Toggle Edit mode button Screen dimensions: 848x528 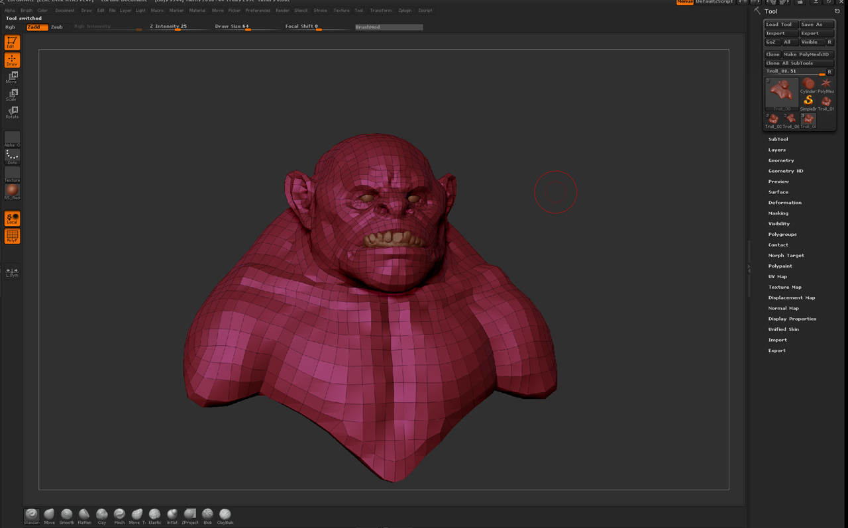point(12,42)
